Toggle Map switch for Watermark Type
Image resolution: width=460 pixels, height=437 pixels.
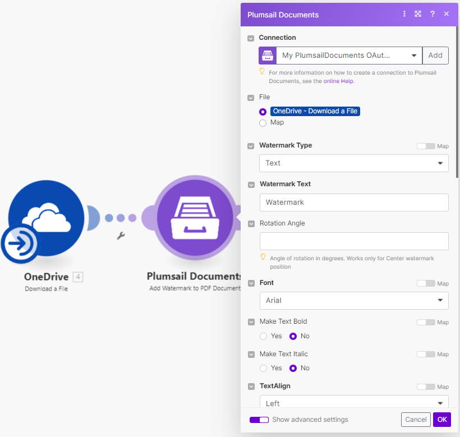(426, 146)
